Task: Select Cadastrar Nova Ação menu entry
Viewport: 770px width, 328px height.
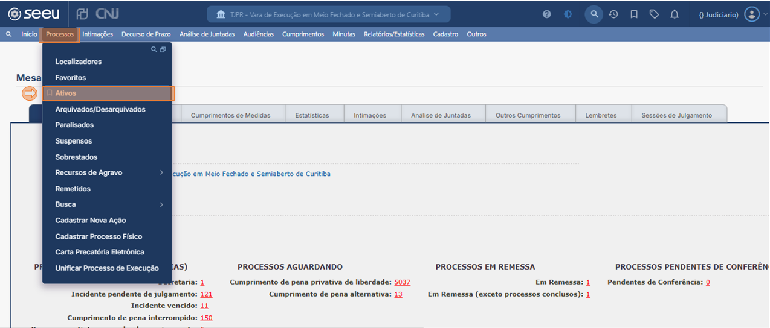Action: coord(91,221)
